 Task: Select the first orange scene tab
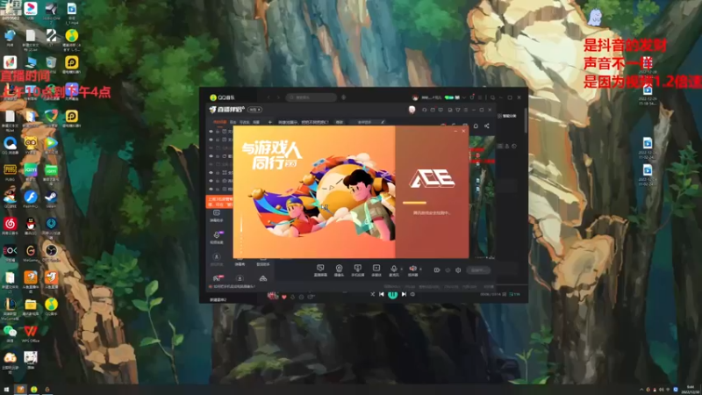tap(220, 122)
